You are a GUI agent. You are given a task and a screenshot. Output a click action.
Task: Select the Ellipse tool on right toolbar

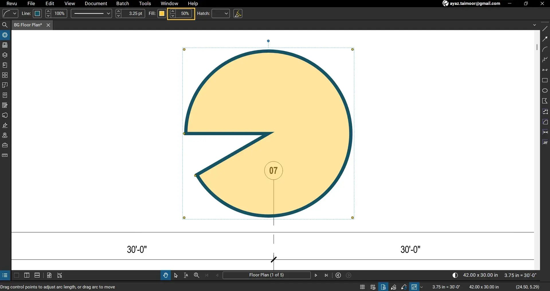pos(545,91)
